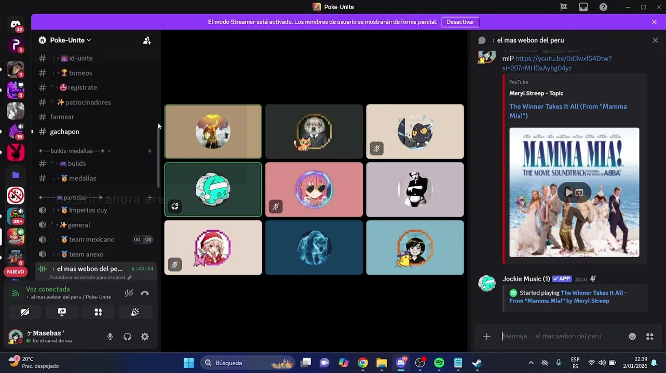This screenshot has height=373, width=666.
Task: Open Windows Start menu
Action: [188, 363]
